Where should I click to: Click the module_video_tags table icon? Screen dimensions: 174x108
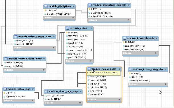pyautogui.click(x=5, y=89)
